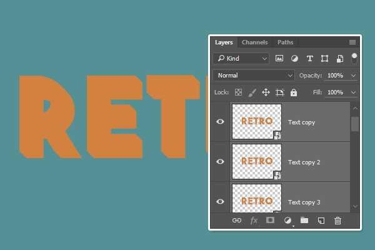Click the pixel layer filter icon

tap(279, 58)
